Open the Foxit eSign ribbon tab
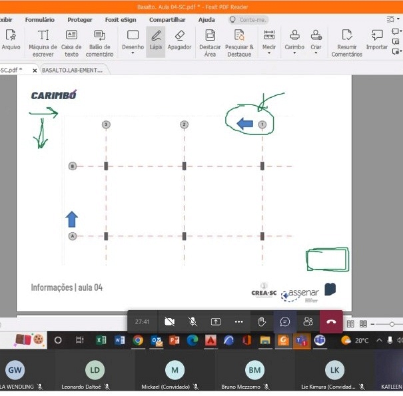The width and height of the screenshot is (403, 396). point(121,20)
